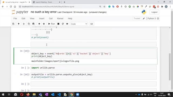Open the Chrome profile avatar

tap(166, 6)
